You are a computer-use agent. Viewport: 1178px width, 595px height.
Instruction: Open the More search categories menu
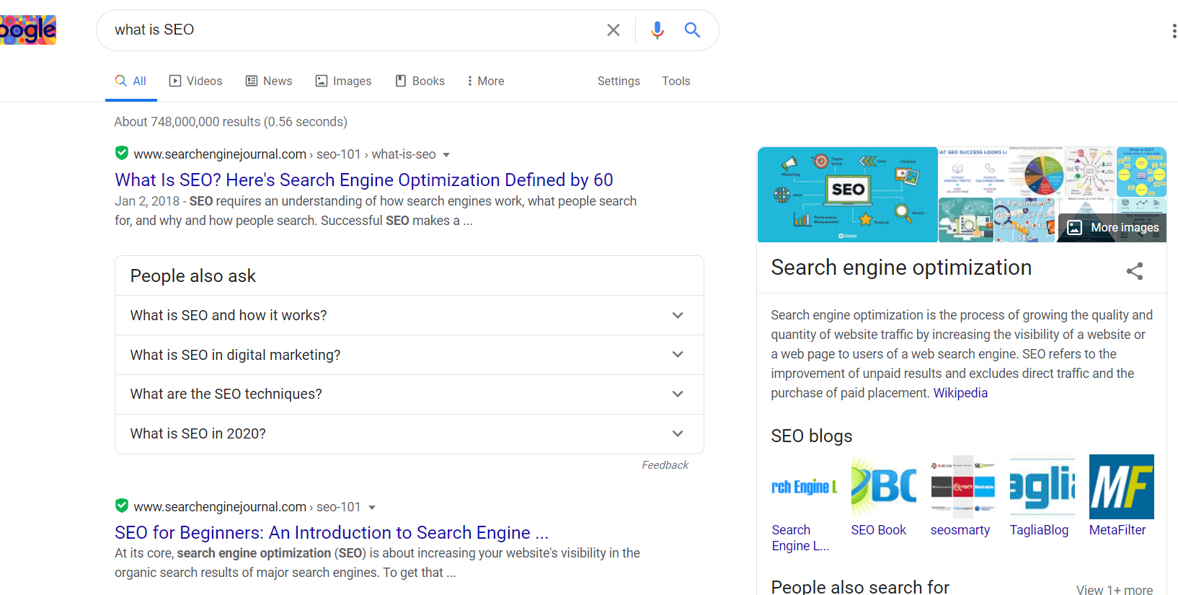click(x=485, y=81)
